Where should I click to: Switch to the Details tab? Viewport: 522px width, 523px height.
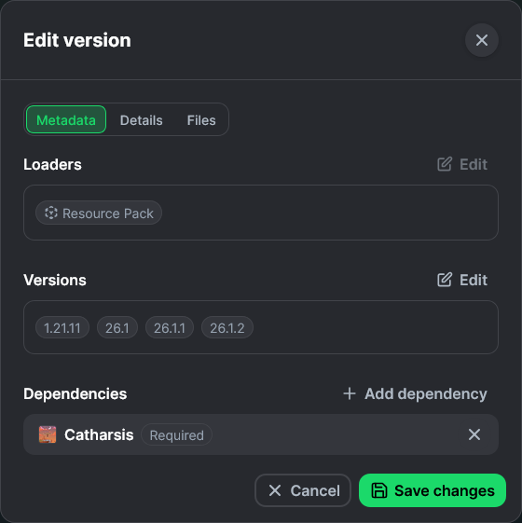click(x=141, y=120)
